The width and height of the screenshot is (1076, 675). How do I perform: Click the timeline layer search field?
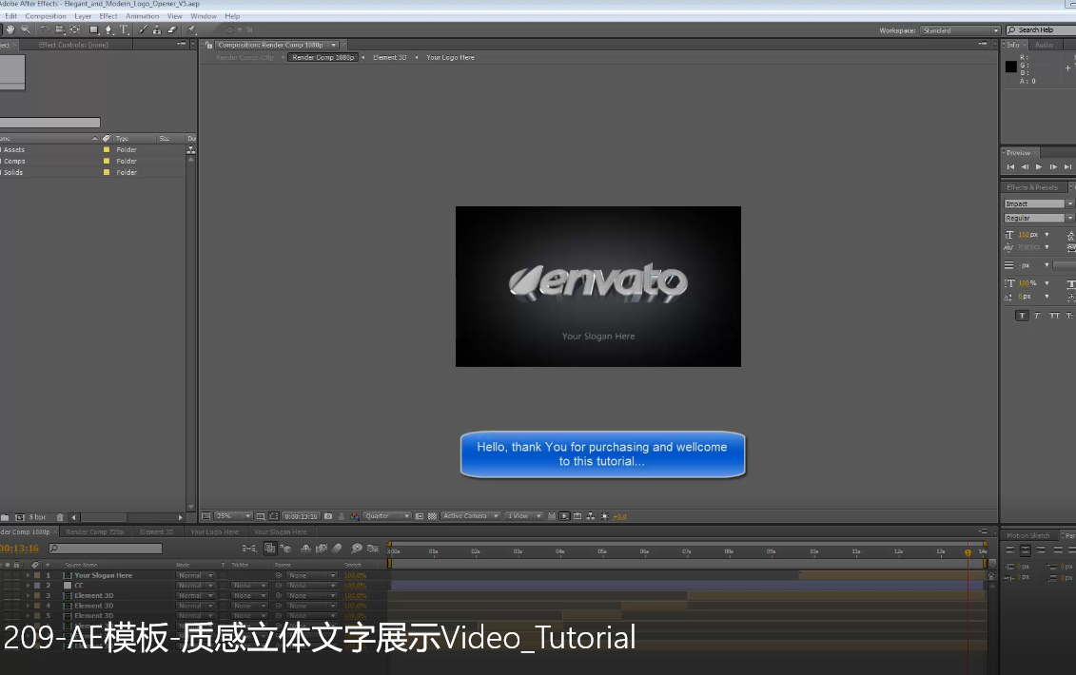[106, 549]
